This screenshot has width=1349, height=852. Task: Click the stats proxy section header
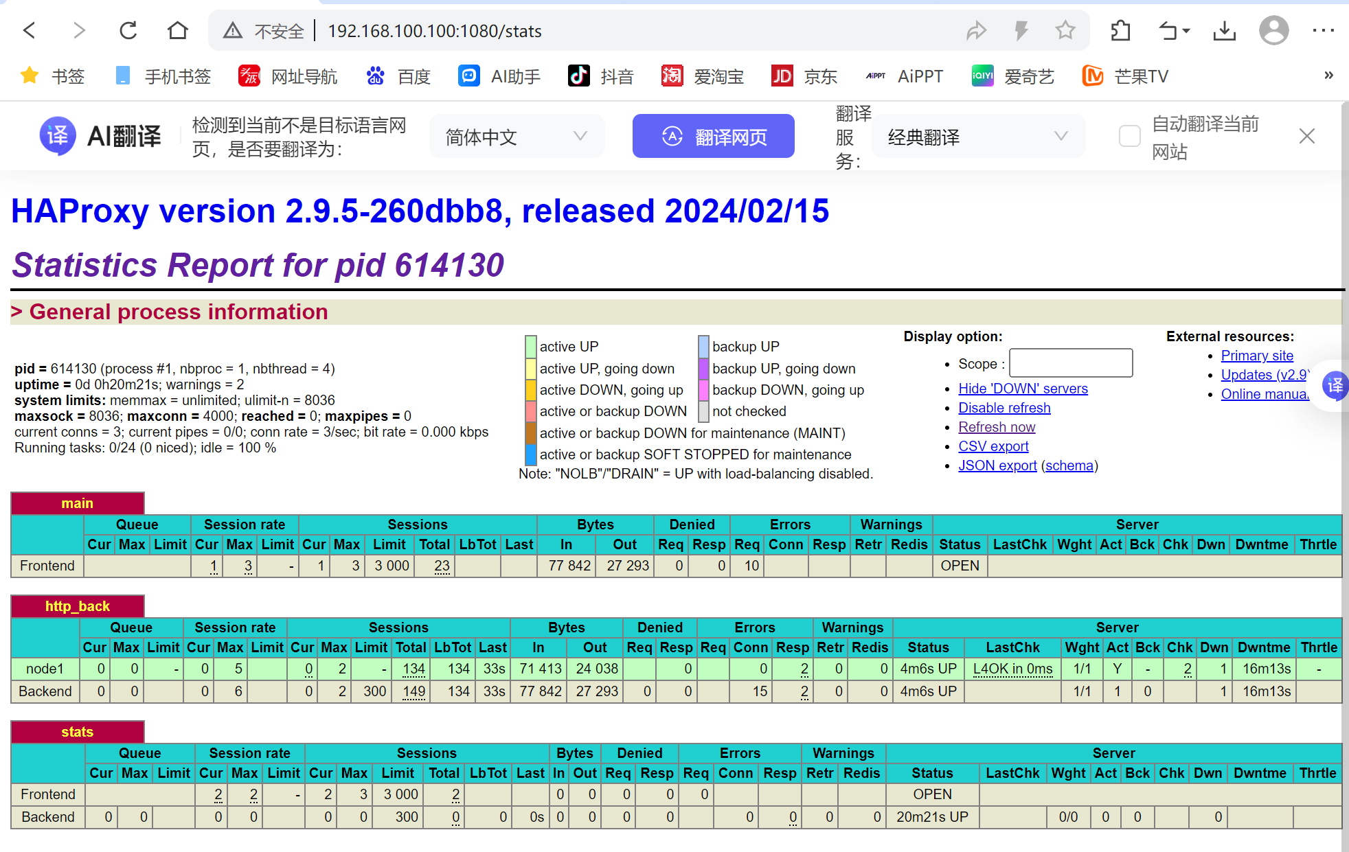coord(77,732)
